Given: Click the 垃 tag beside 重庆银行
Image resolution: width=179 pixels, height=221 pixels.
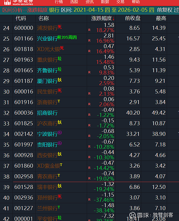Looking at the screenshot, I should 60,58.
